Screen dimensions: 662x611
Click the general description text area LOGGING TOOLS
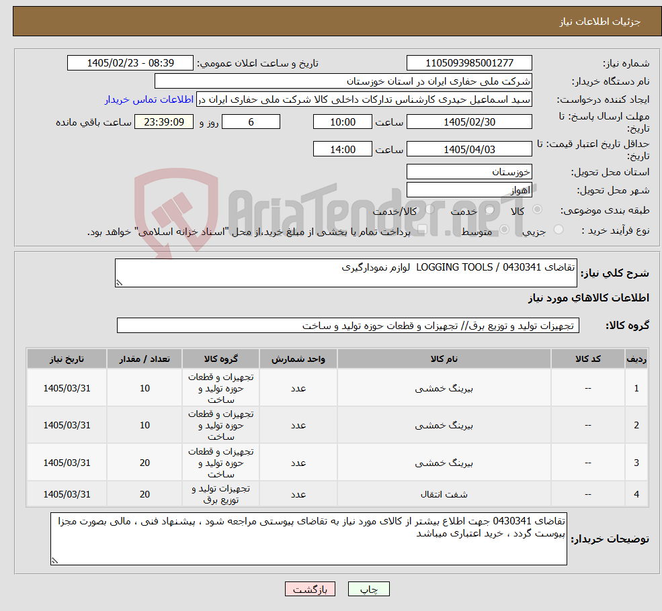click(345, 273)
